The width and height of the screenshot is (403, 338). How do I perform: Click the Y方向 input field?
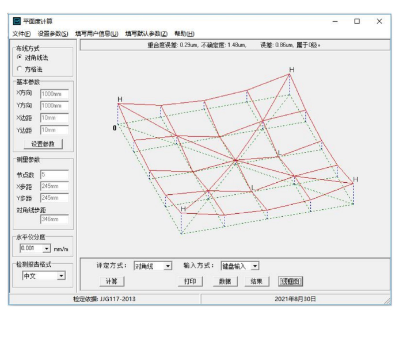pyautogui.click(x=55, y=105)
